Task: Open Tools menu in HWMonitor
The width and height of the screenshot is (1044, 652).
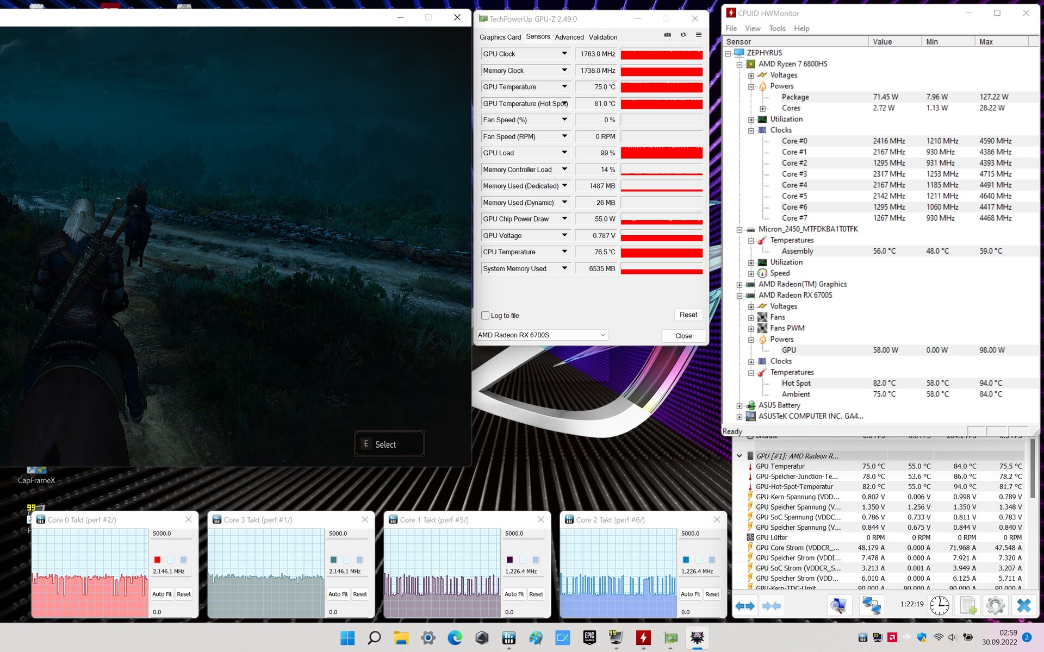Action: (x=776, y=28)
